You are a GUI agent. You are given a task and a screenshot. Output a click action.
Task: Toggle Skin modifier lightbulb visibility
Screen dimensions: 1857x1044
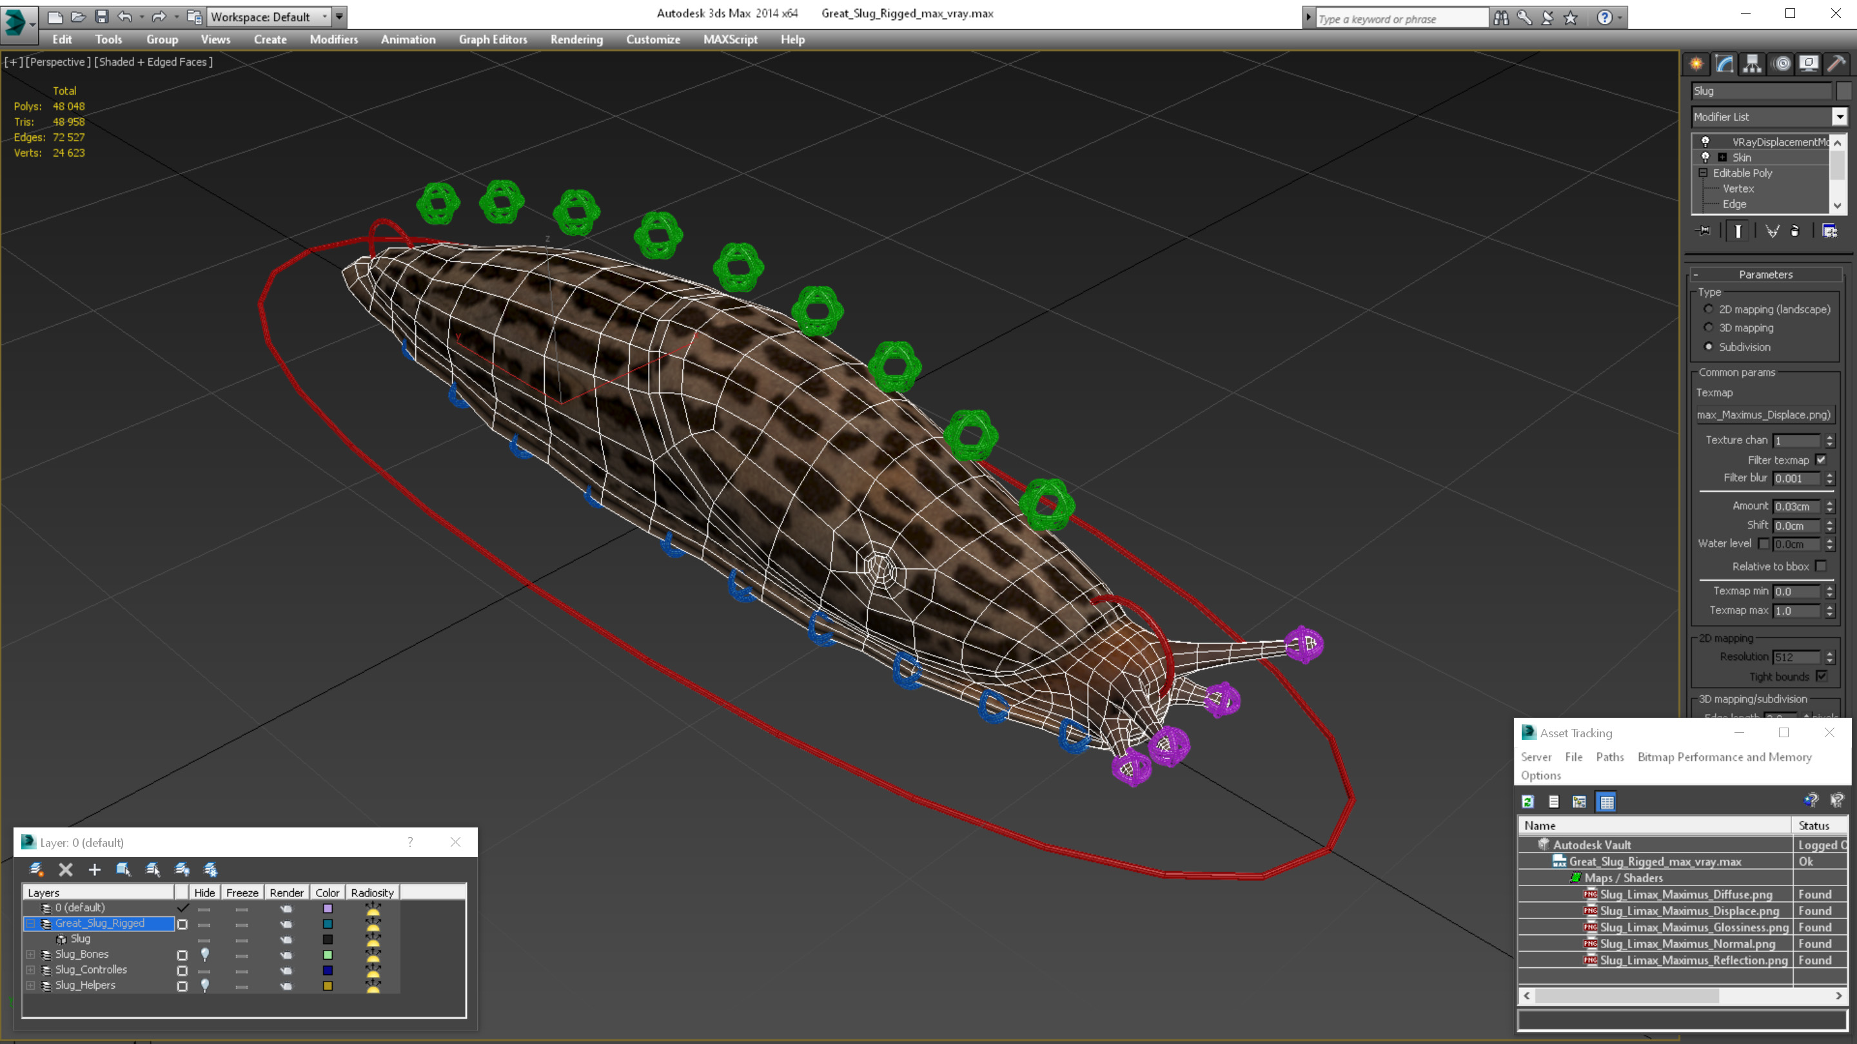[1705, 157]
